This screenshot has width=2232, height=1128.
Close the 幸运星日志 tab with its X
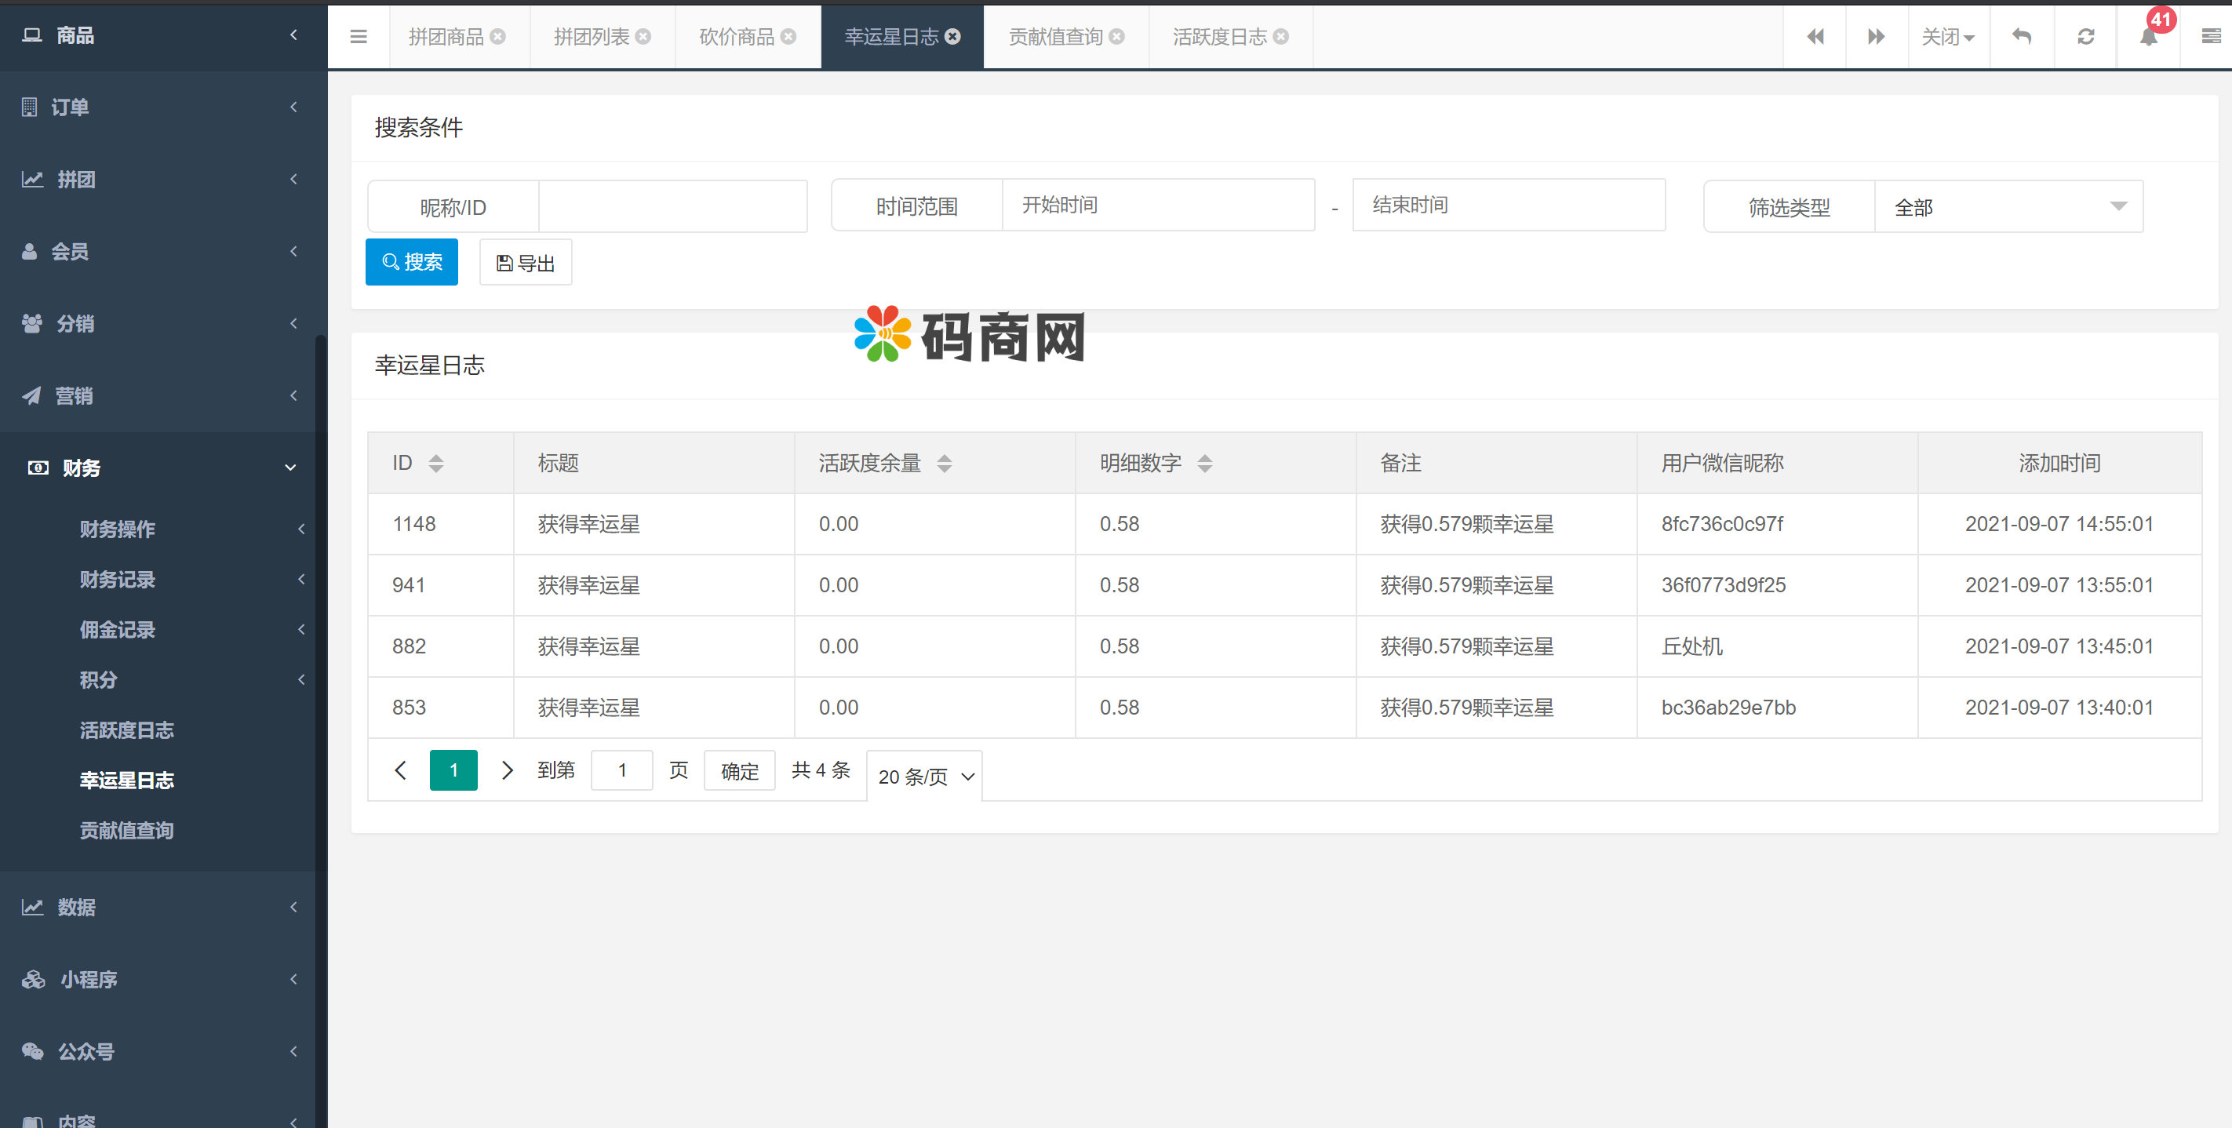952,36
